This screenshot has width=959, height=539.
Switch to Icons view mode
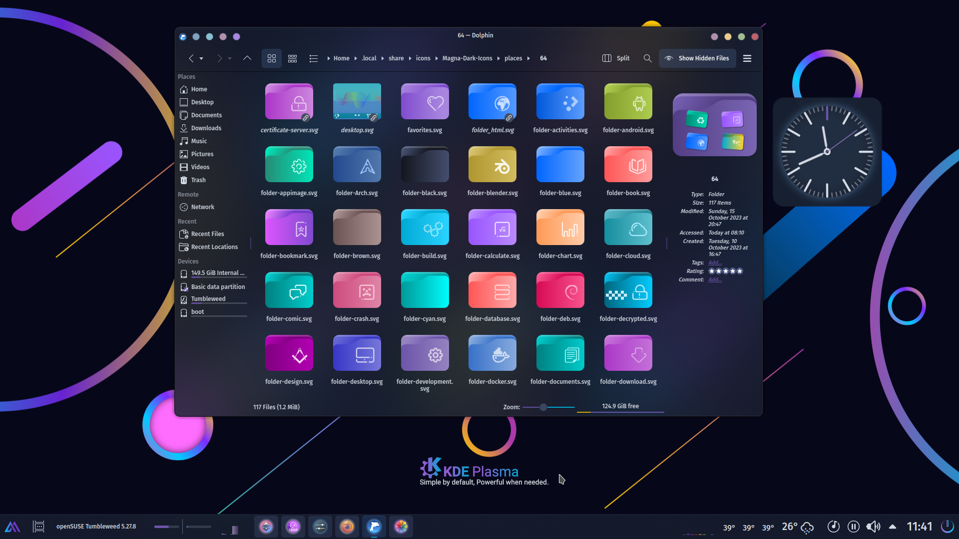(272, 58)
